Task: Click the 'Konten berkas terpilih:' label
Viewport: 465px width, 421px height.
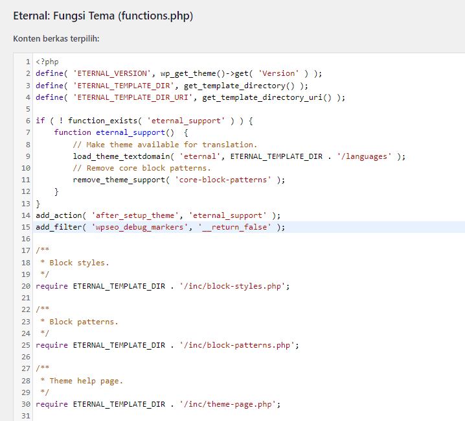Action: point(56,39)
